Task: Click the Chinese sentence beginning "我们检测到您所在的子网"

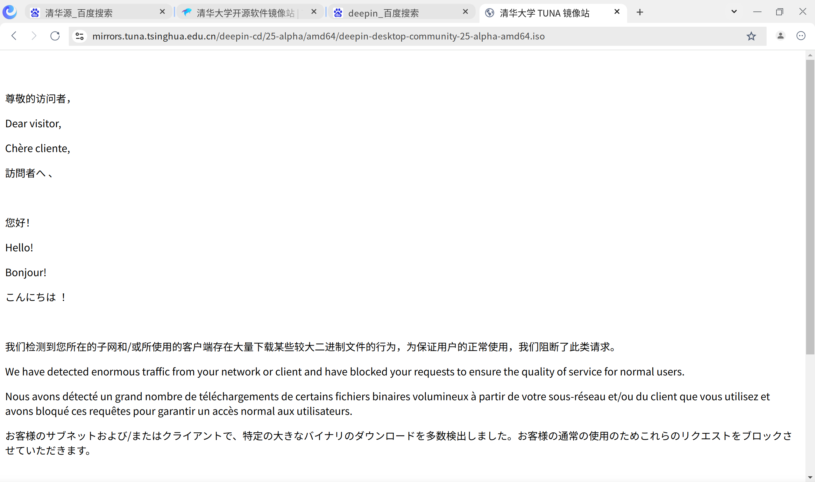Action: 311,347
